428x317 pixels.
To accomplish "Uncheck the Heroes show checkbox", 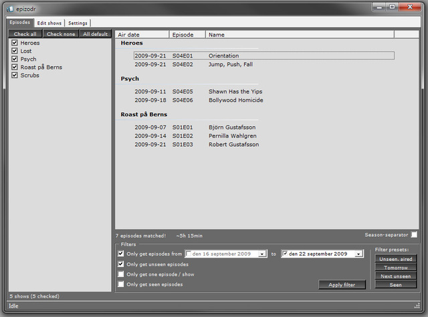I will [14, 43].
